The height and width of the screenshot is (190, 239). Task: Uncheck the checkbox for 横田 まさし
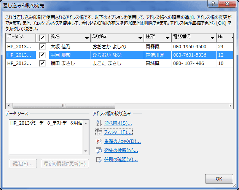42,63
